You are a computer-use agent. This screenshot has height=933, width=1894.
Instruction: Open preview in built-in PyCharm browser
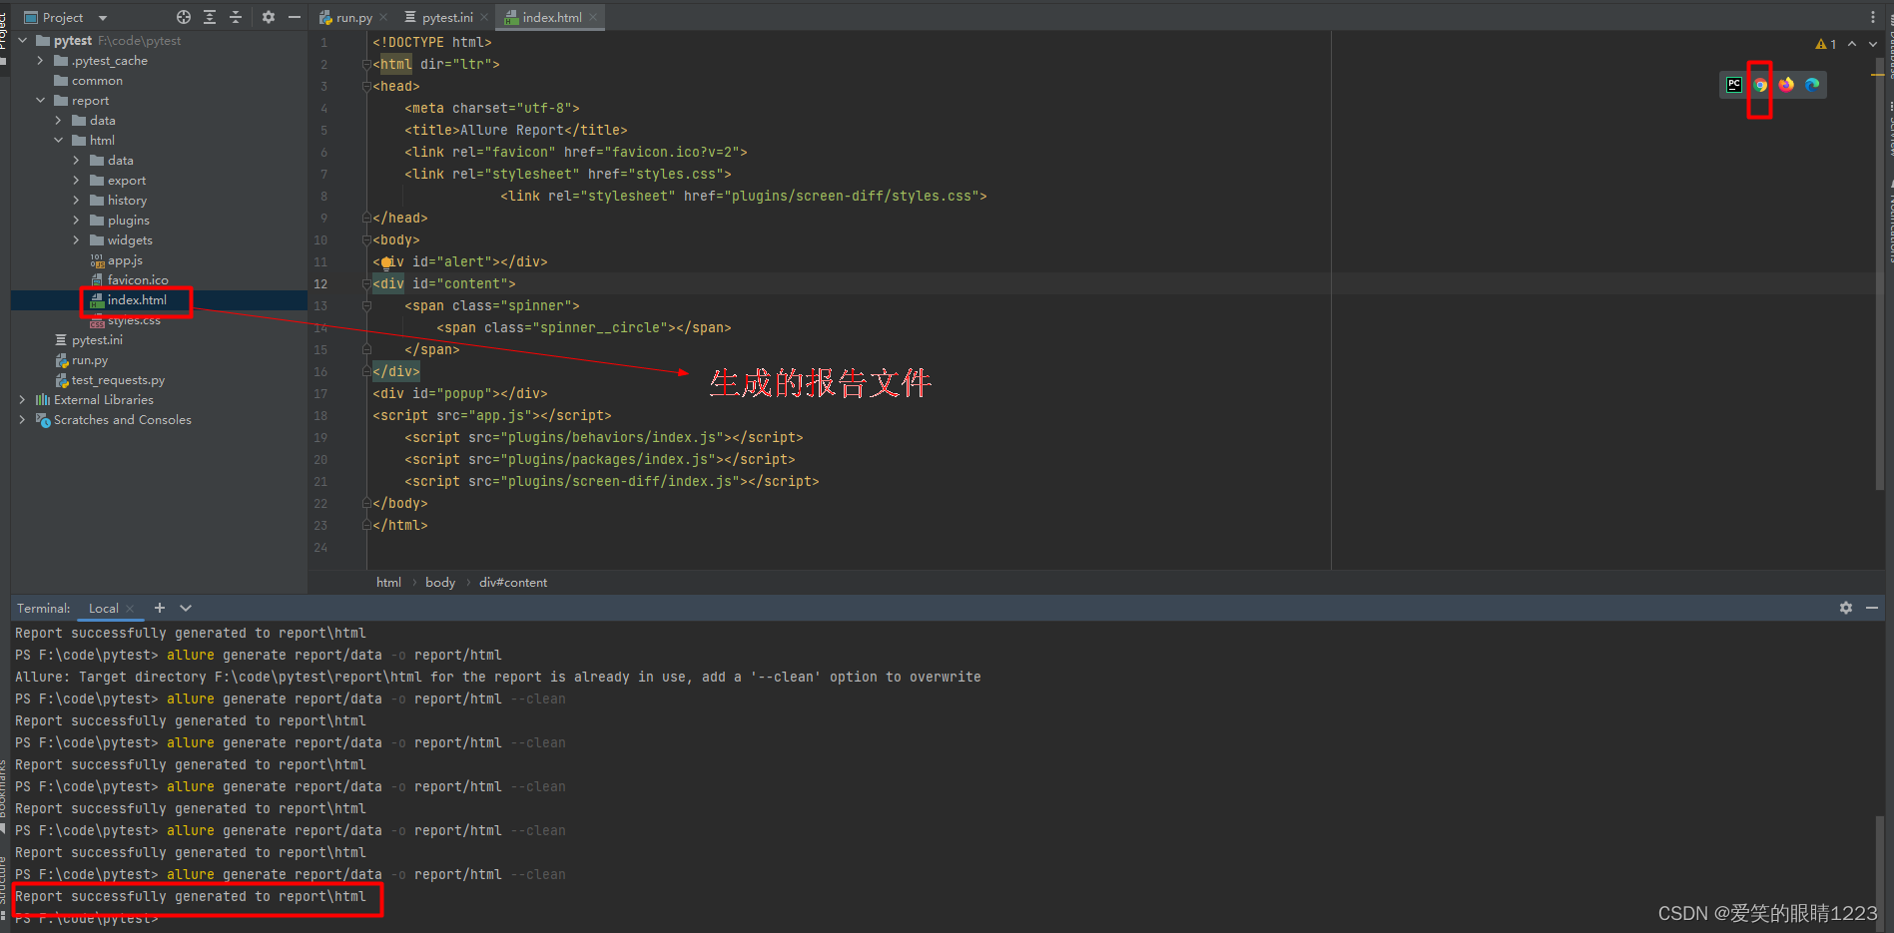[x=1734, y=85]
